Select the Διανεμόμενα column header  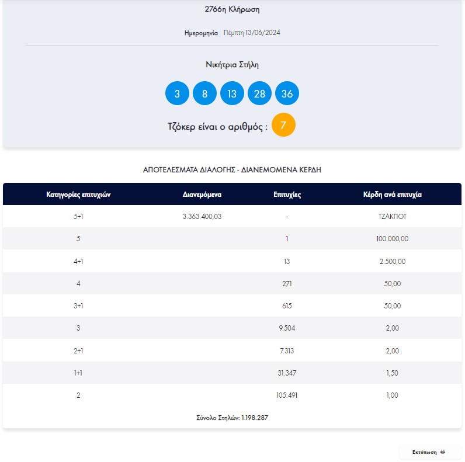(x=202, y=194)
